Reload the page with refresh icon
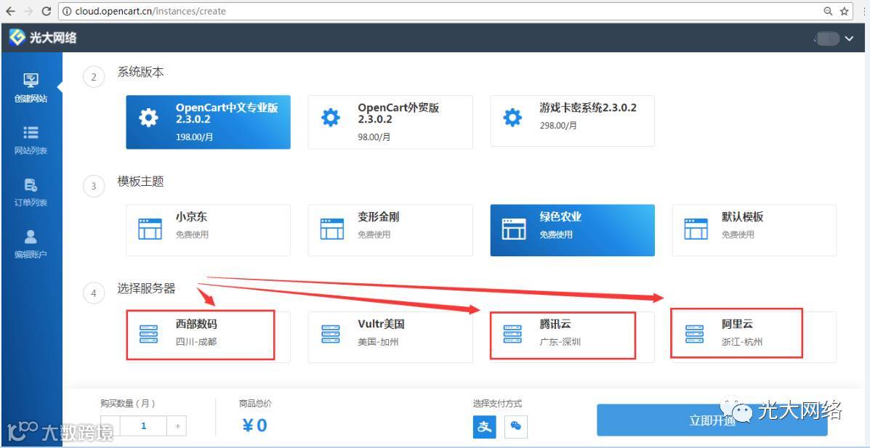The width and height of the screenshot is (870, 448). pos(47,11)
